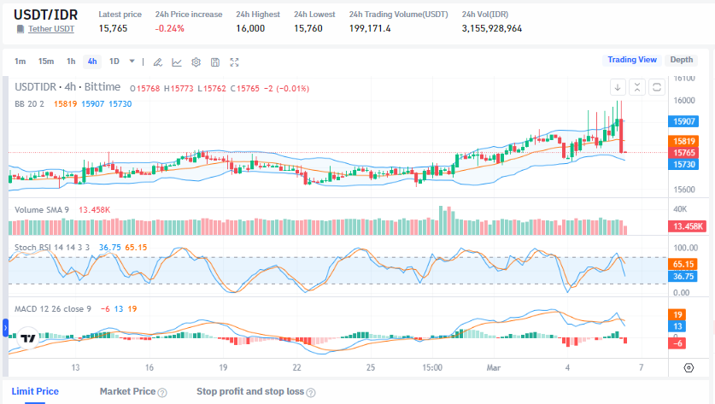Open the indicators chart-line icon
715x404 pixels.
coord(177,61)
